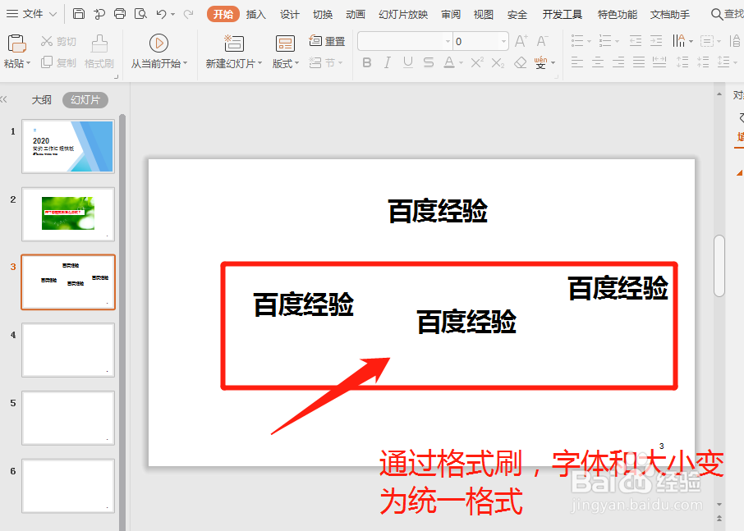This screenshot has width=744, height=531.
Task: Expand the 从当前开始 dropdown arrow
Action: tap(185, 63)
